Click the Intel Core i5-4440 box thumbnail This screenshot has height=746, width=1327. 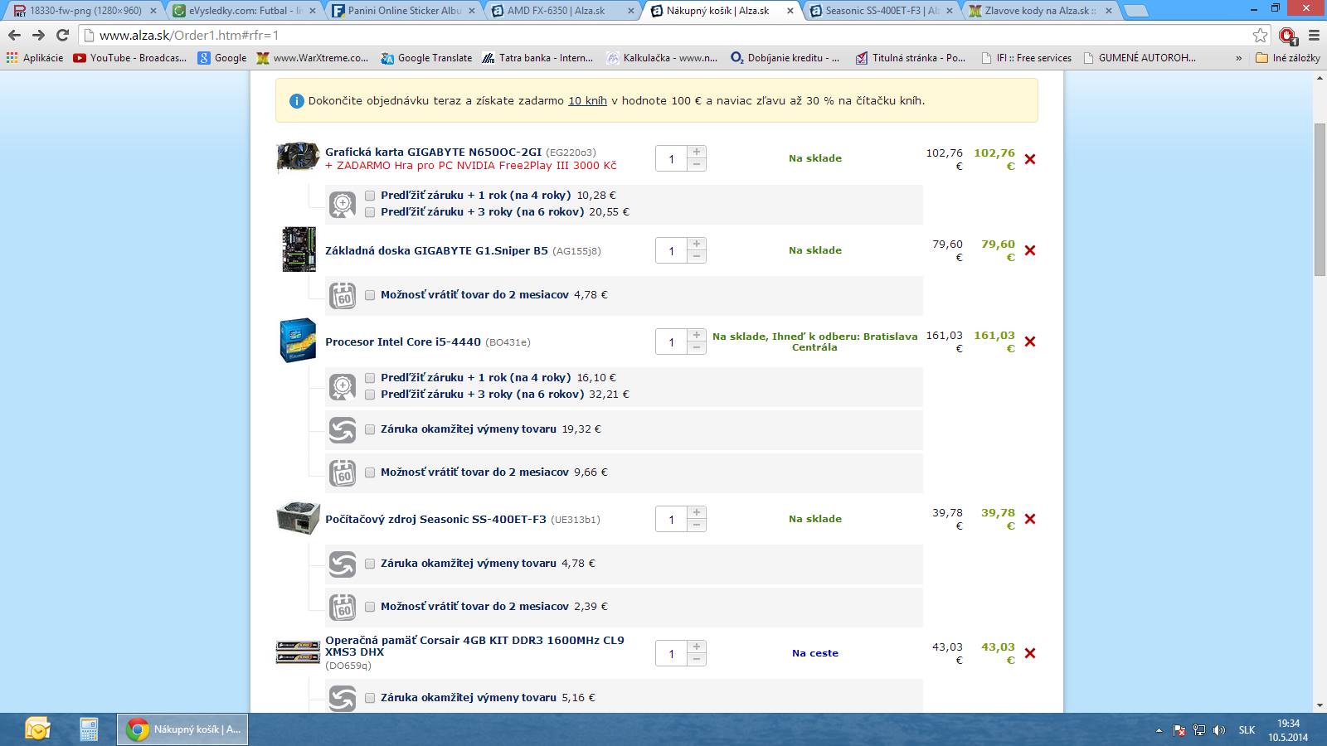[298, 340]
